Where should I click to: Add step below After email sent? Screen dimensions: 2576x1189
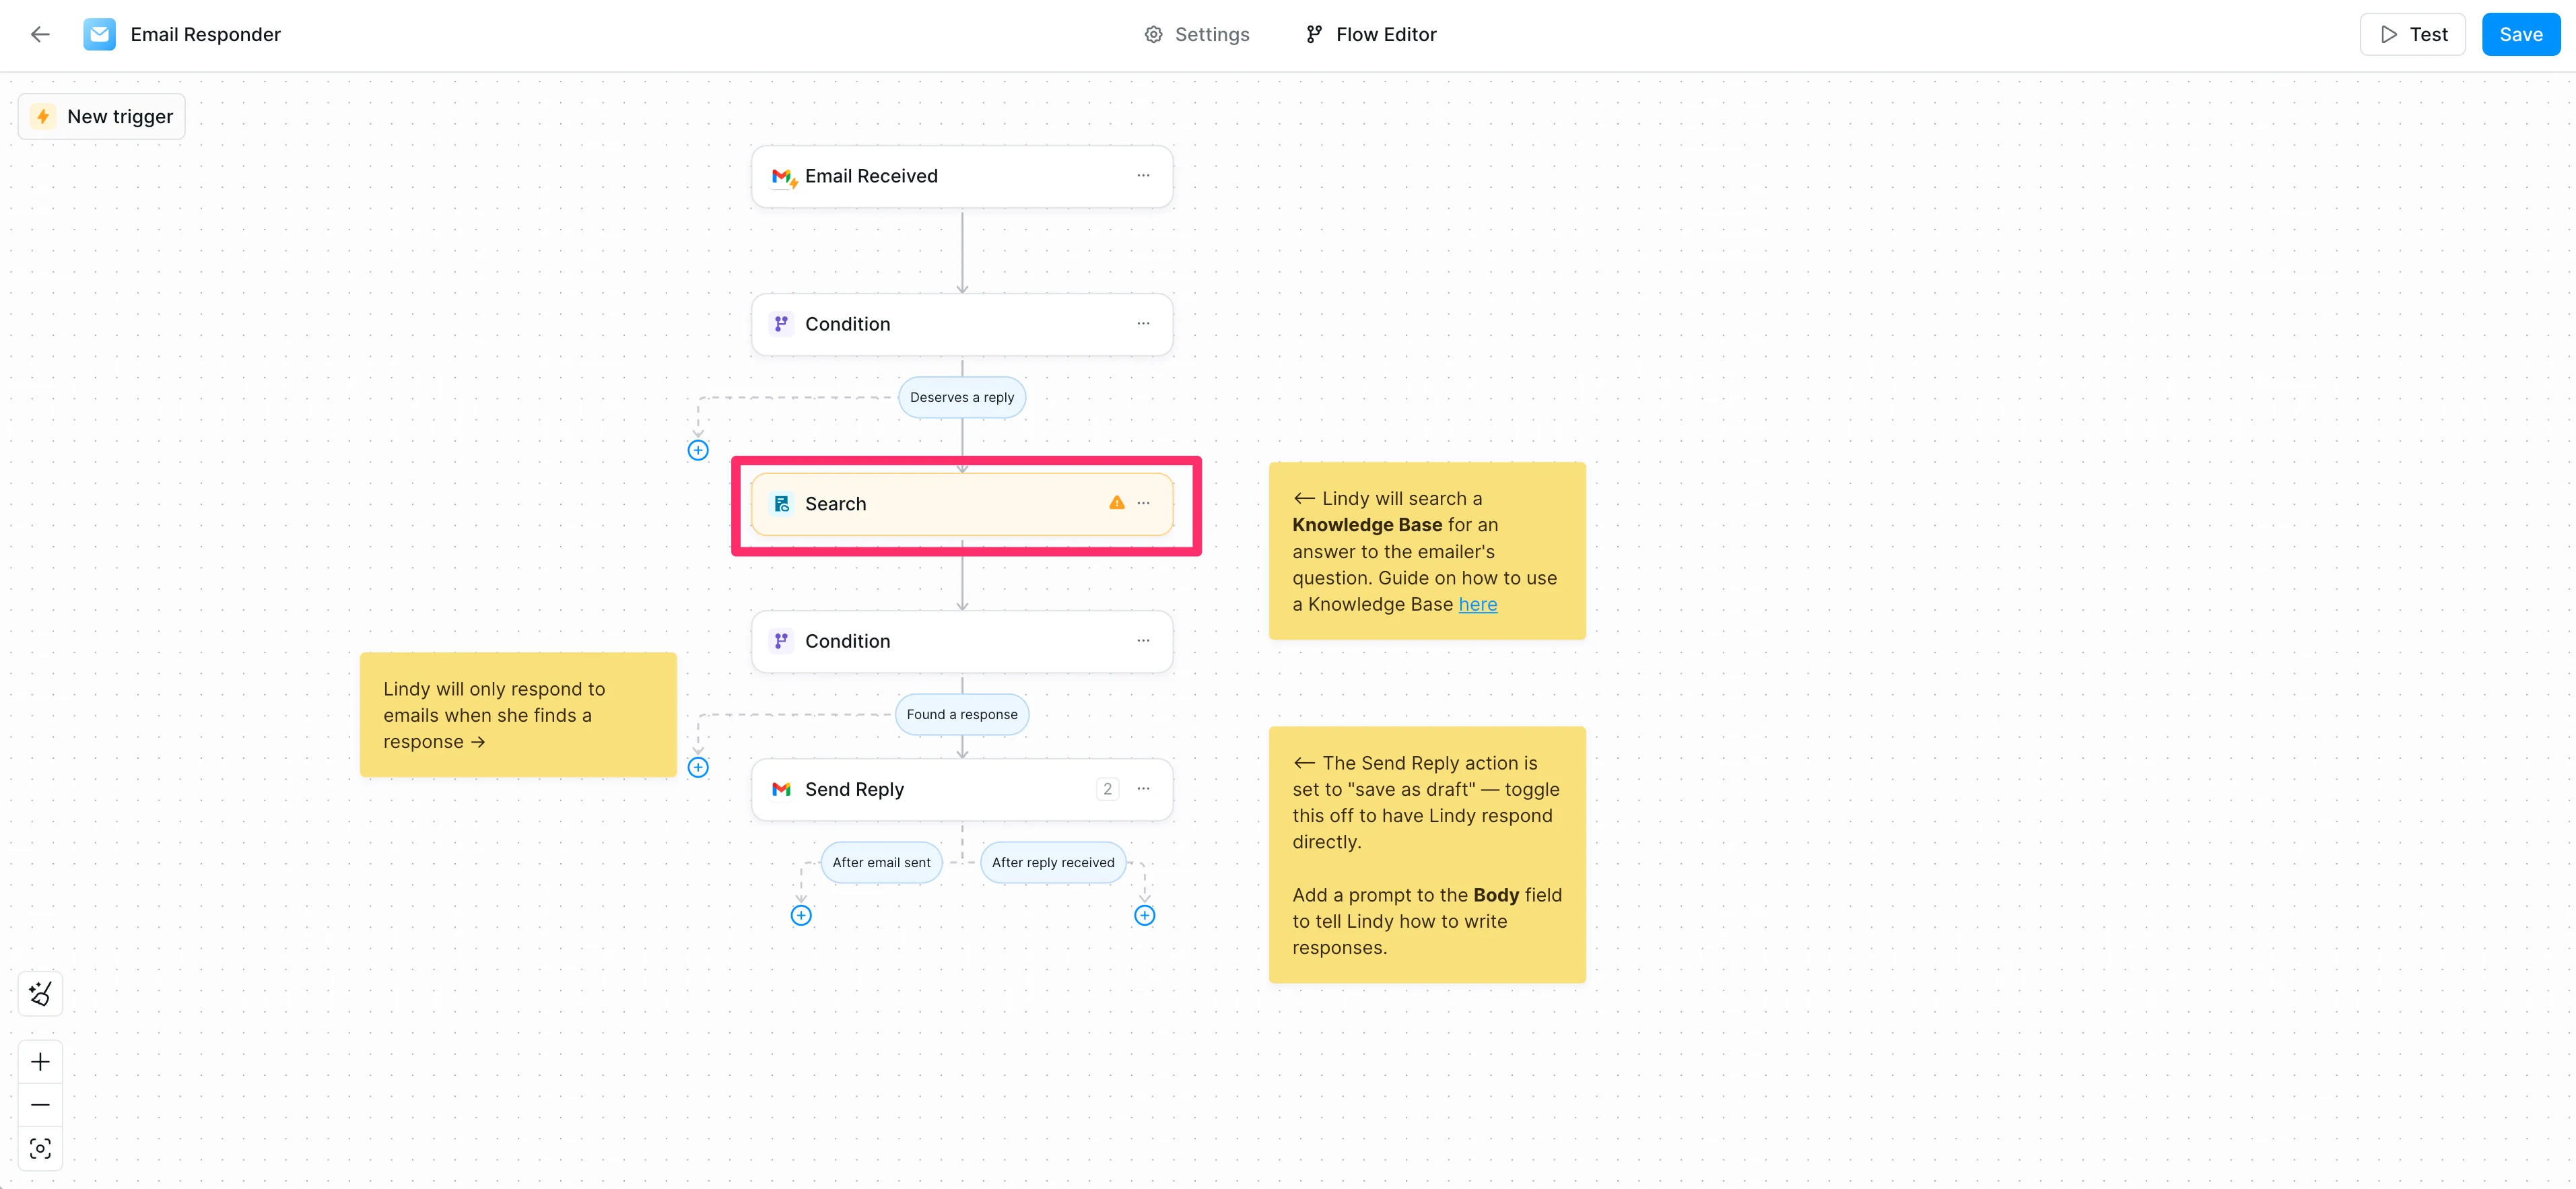click(801, 915)
